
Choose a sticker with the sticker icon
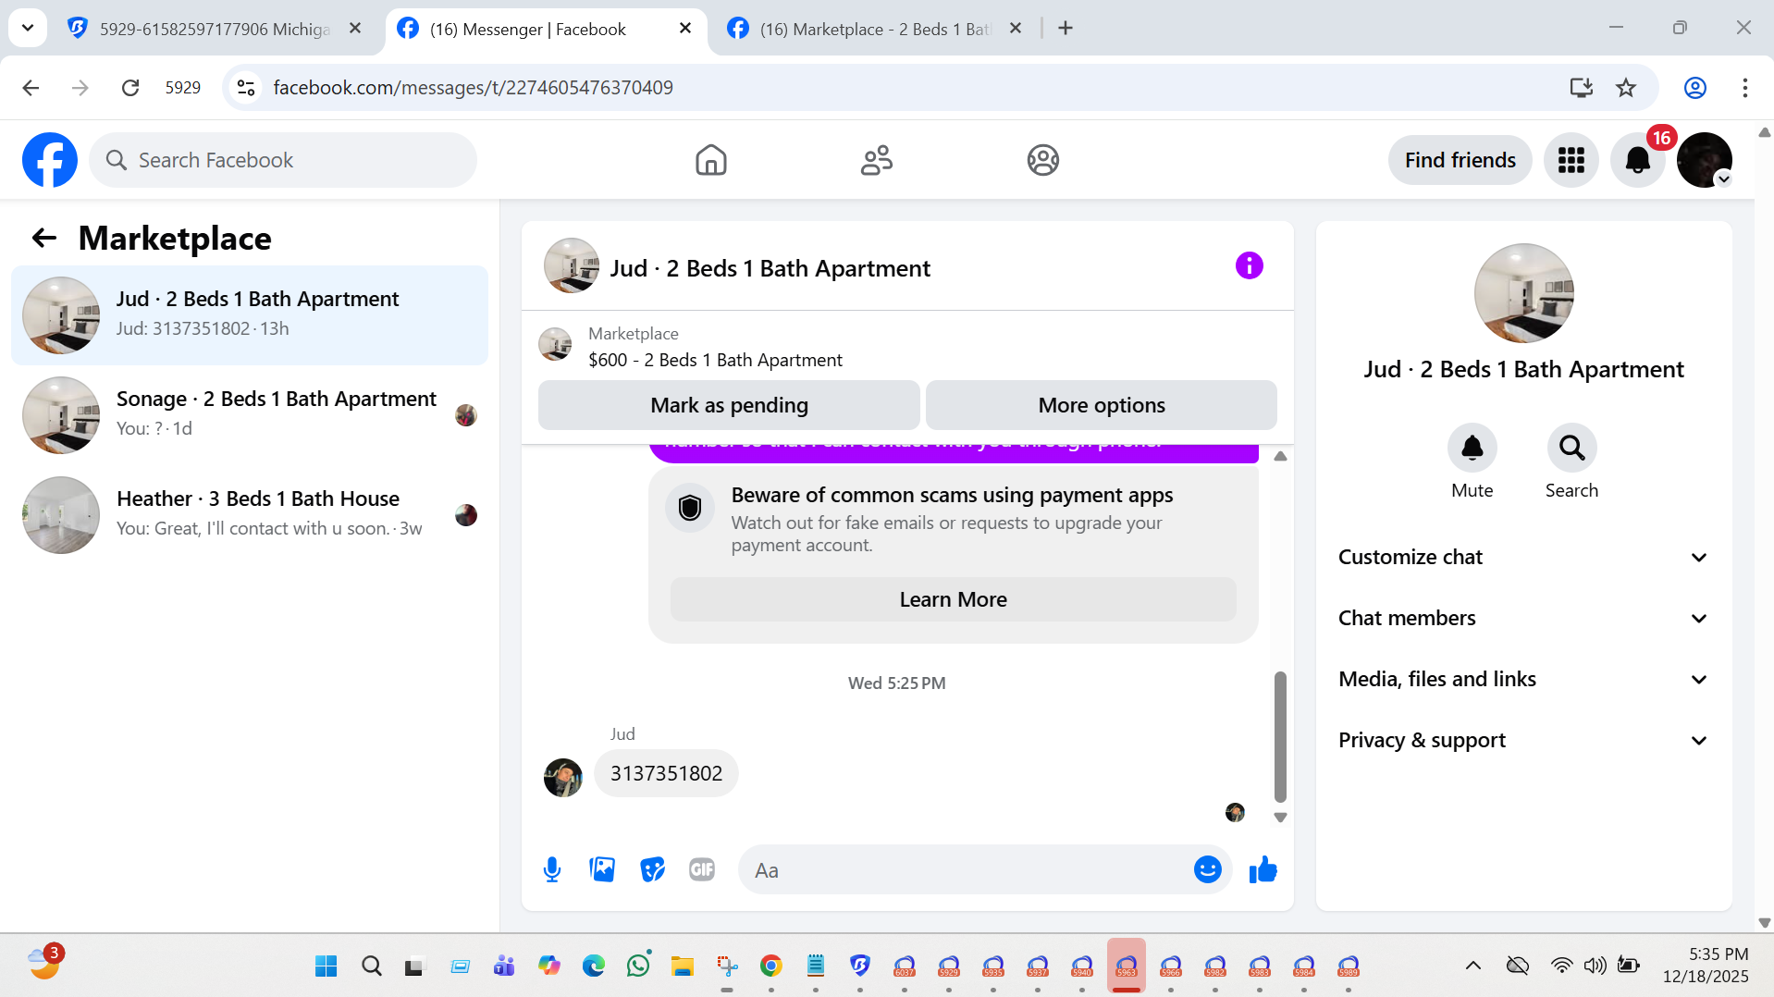coord(652,869)
